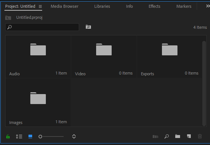The image size is (210, 145).
Task: Click the Exports bin name label
Action: click(x=147, y=74)
